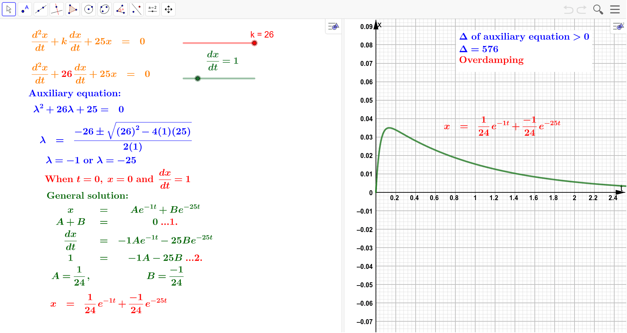627x333 pixels.
Task: Select the Polygon tool
Action: tap(73, 9)
